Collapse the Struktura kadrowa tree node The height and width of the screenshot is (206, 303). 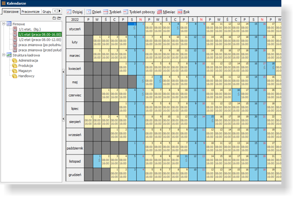click(x=3, y=55)
